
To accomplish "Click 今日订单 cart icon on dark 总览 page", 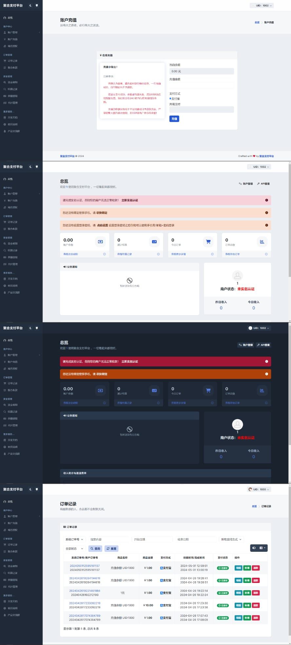I will point(208,391).
